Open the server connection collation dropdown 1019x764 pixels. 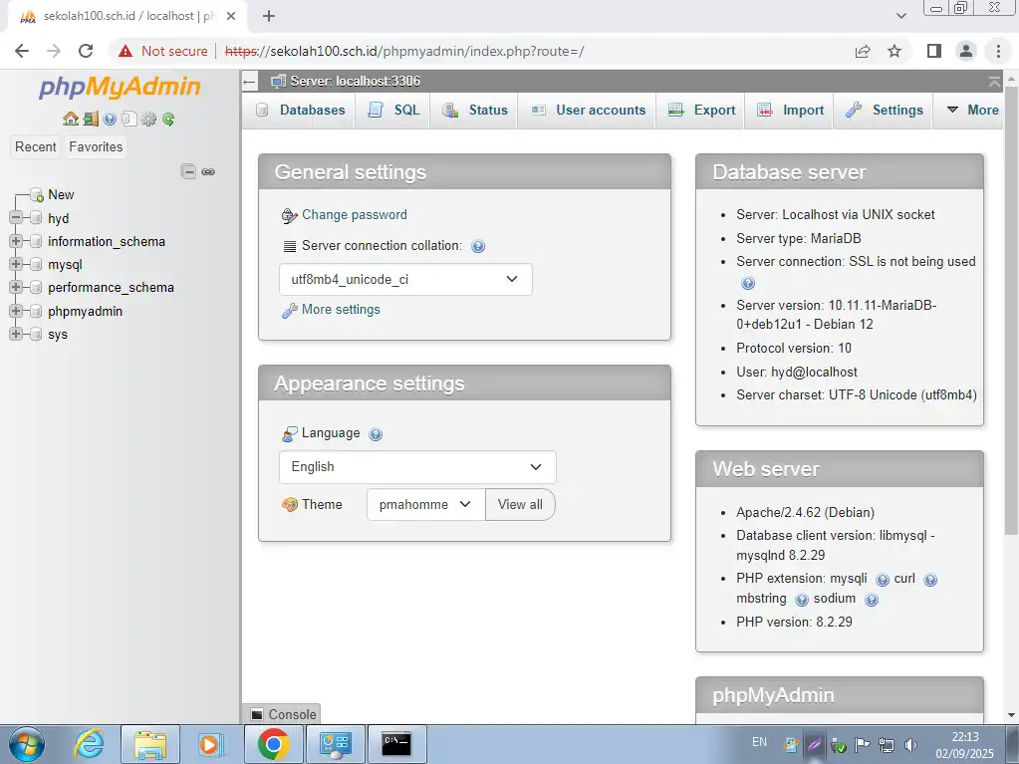tap(405, 279)
